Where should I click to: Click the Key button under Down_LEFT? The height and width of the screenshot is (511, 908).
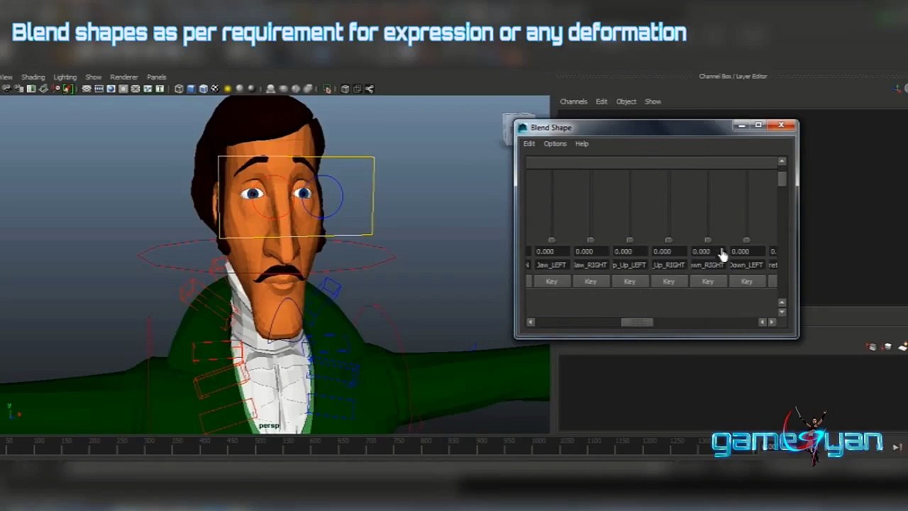747,282
